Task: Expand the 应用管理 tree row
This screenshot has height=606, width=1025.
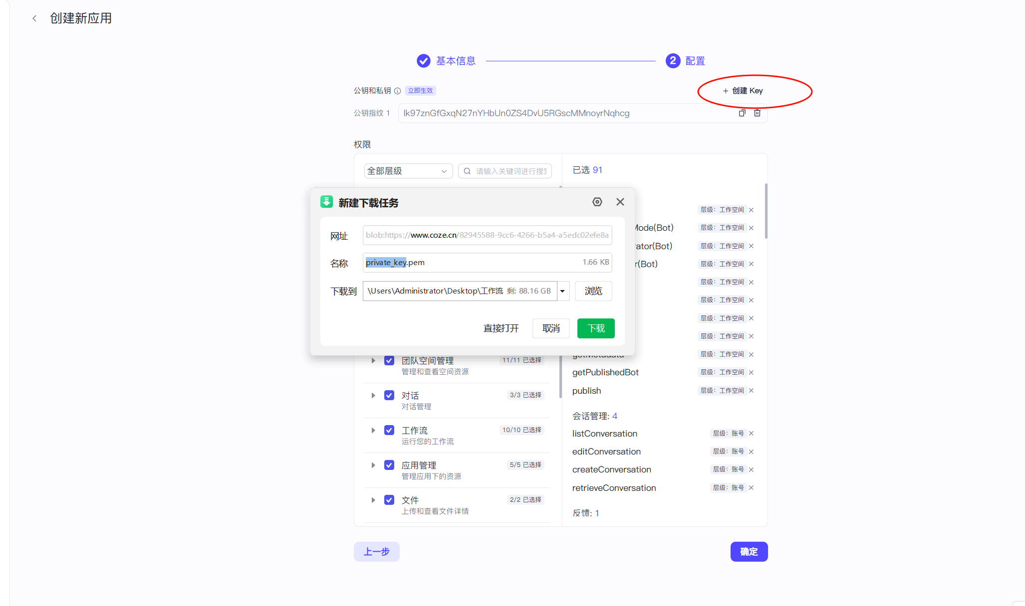Action: 373,465
